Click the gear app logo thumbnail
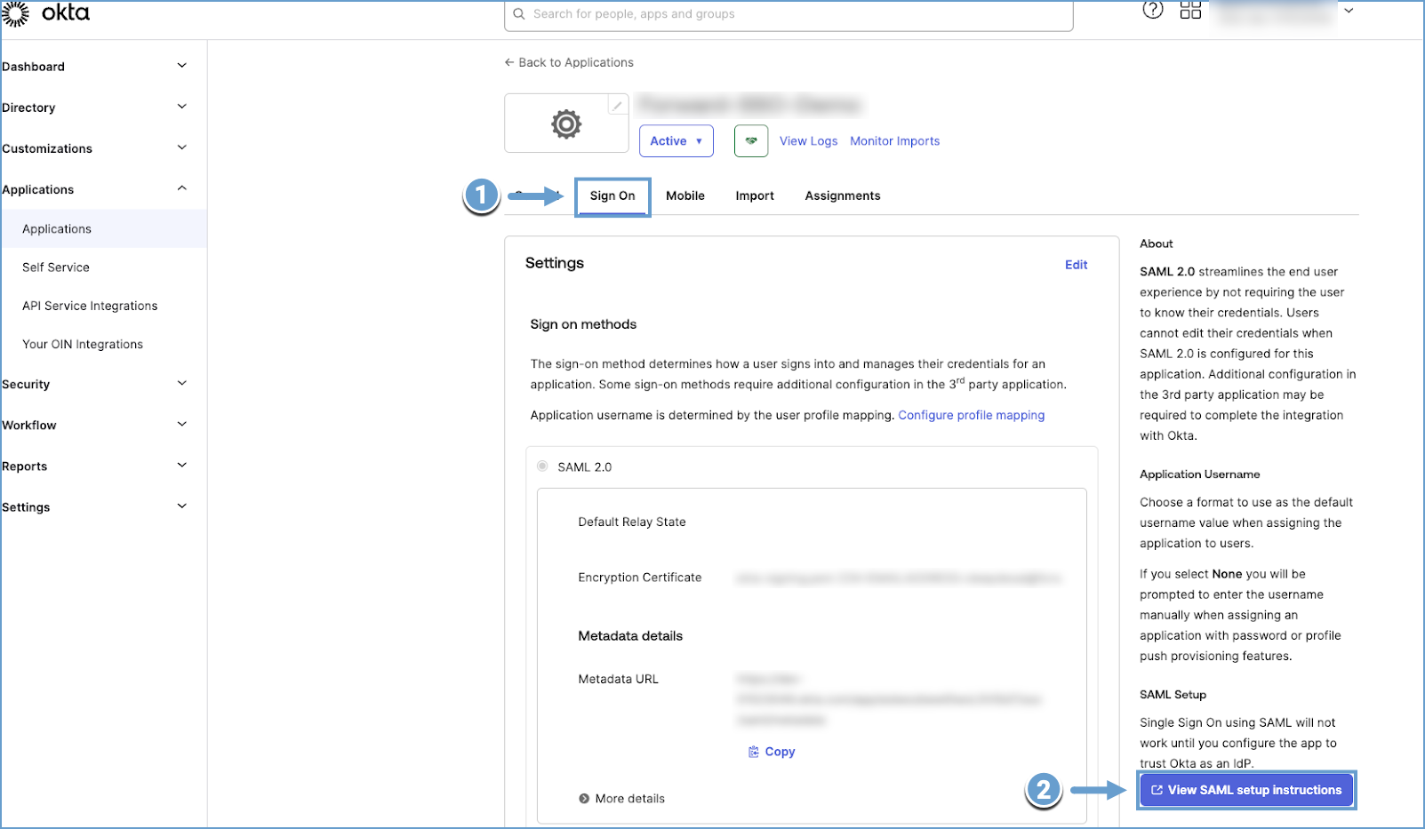Image resolution: width=1425 pixels, height=829 pixels. [566, 124]
